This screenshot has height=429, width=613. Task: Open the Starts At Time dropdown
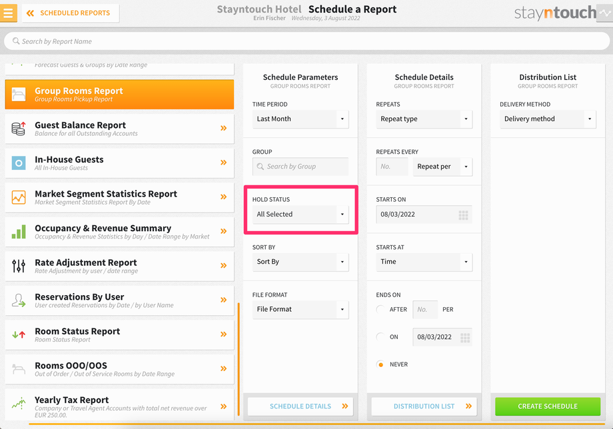point(424,262)
